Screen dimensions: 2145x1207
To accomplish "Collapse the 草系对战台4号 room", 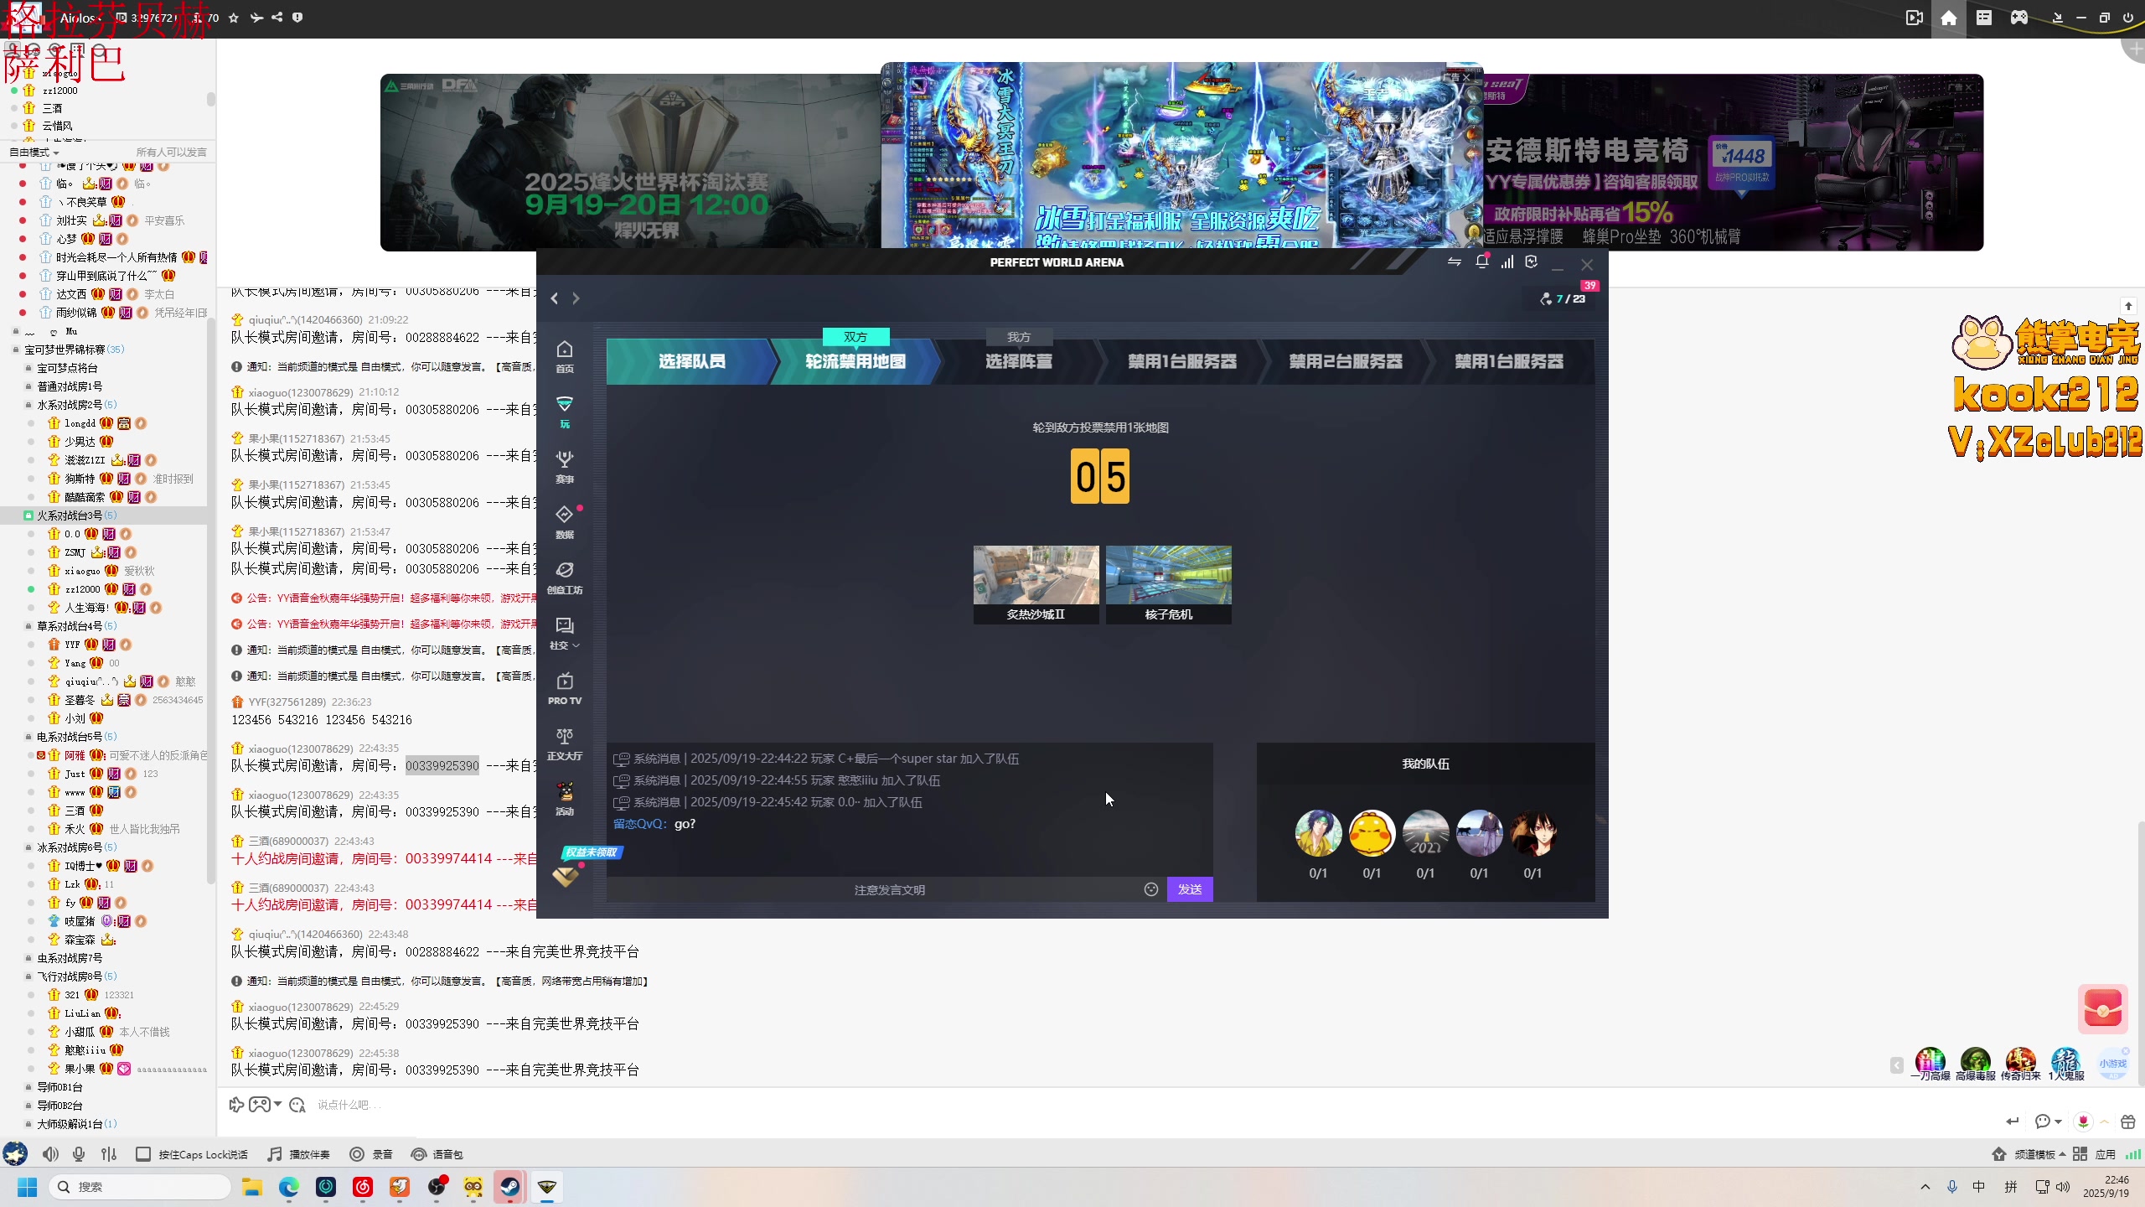I will [28, 626].
